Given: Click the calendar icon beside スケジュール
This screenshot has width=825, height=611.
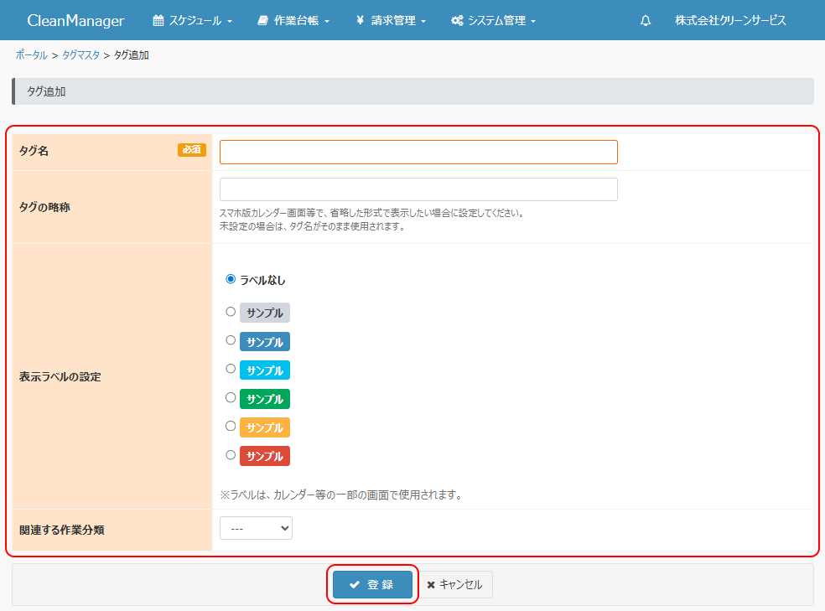Looking at the screenshot, I should coord(158,21).
